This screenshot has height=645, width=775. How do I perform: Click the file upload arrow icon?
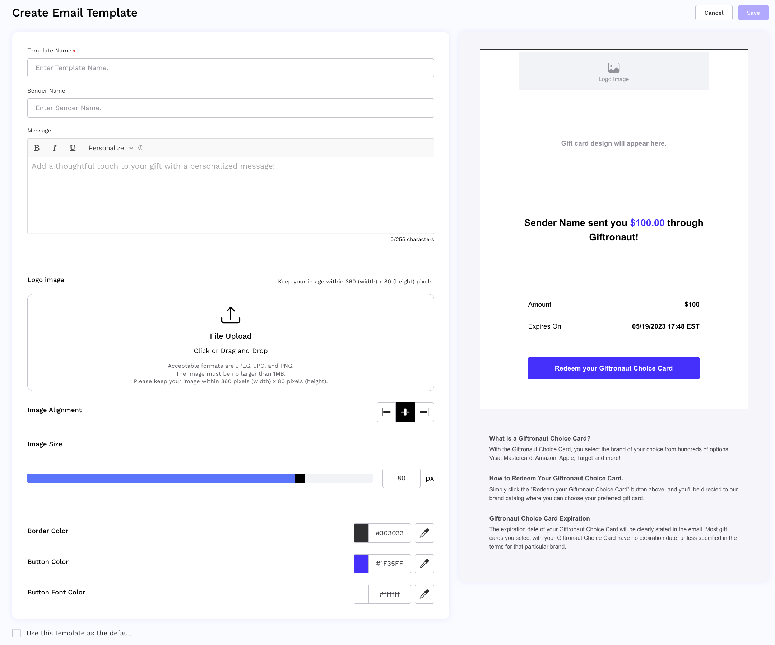[231, 315]
